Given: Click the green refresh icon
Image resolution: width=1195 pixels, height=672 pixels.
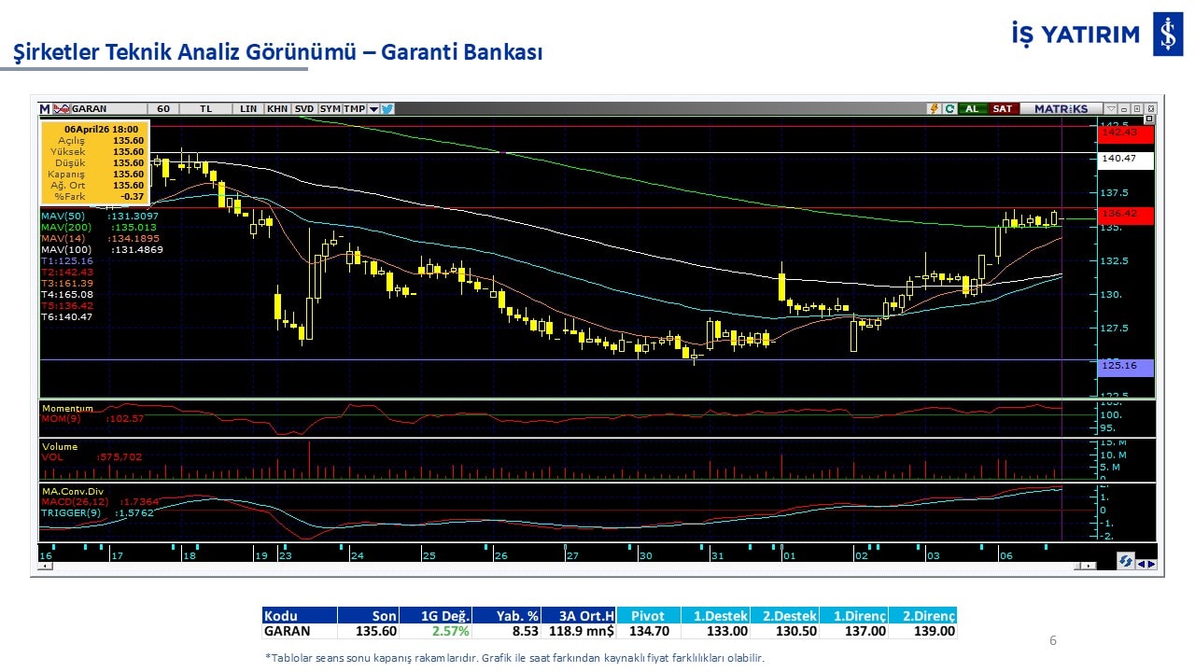Looking at the screenshot, I should coord(949,109).
